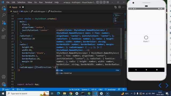Click Synchronize Changes icon in status bar
The height and width of the screenshot is (96, 171).
tap(13, 90)
